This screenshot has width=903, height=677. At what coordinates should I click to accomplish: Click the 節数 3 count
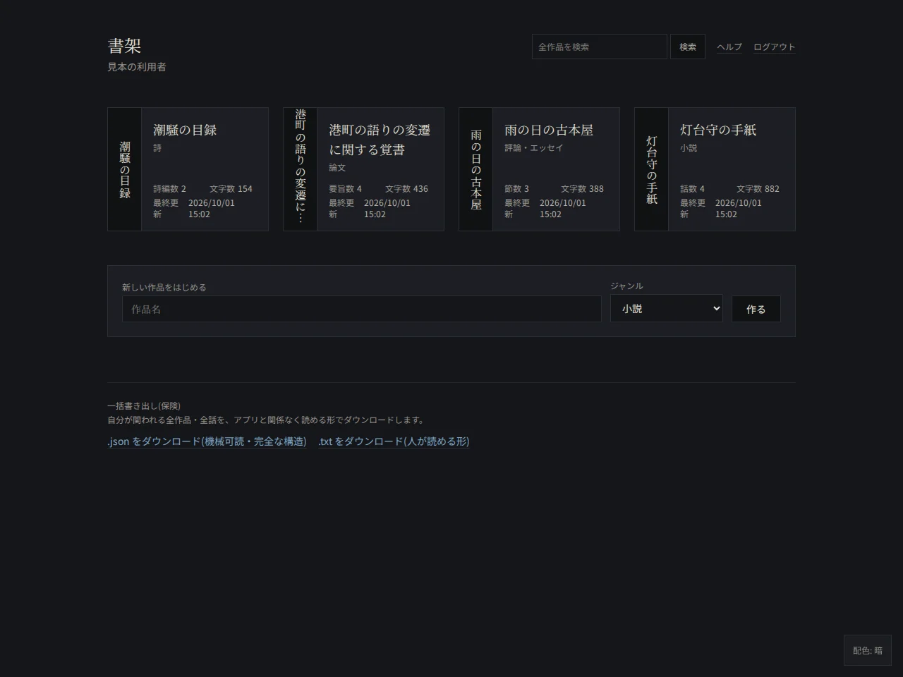tap(517, 189)
